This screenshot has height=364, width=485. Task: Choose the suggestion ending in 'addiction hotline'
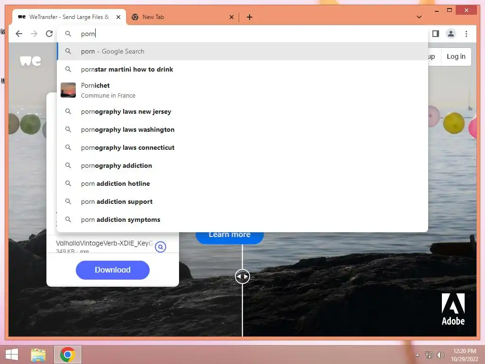pyautogui.click(x=242, y=183)
